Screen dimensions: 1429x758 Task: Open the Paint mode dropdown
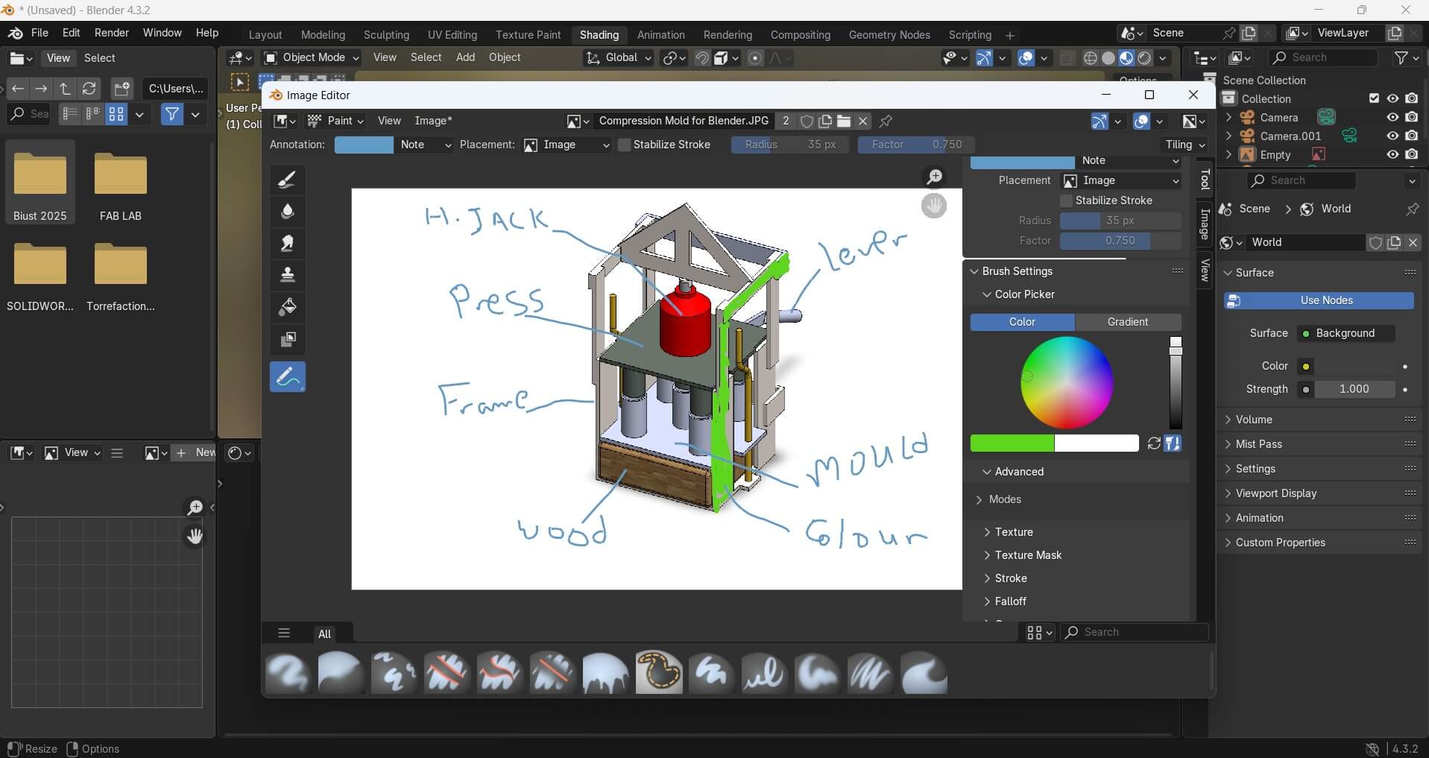click(336, 121)
